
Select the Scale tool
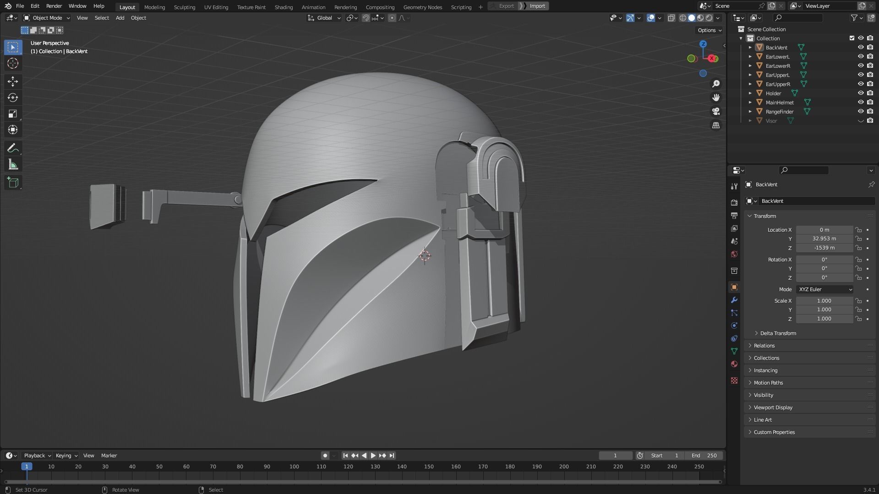tap(13, 114)
